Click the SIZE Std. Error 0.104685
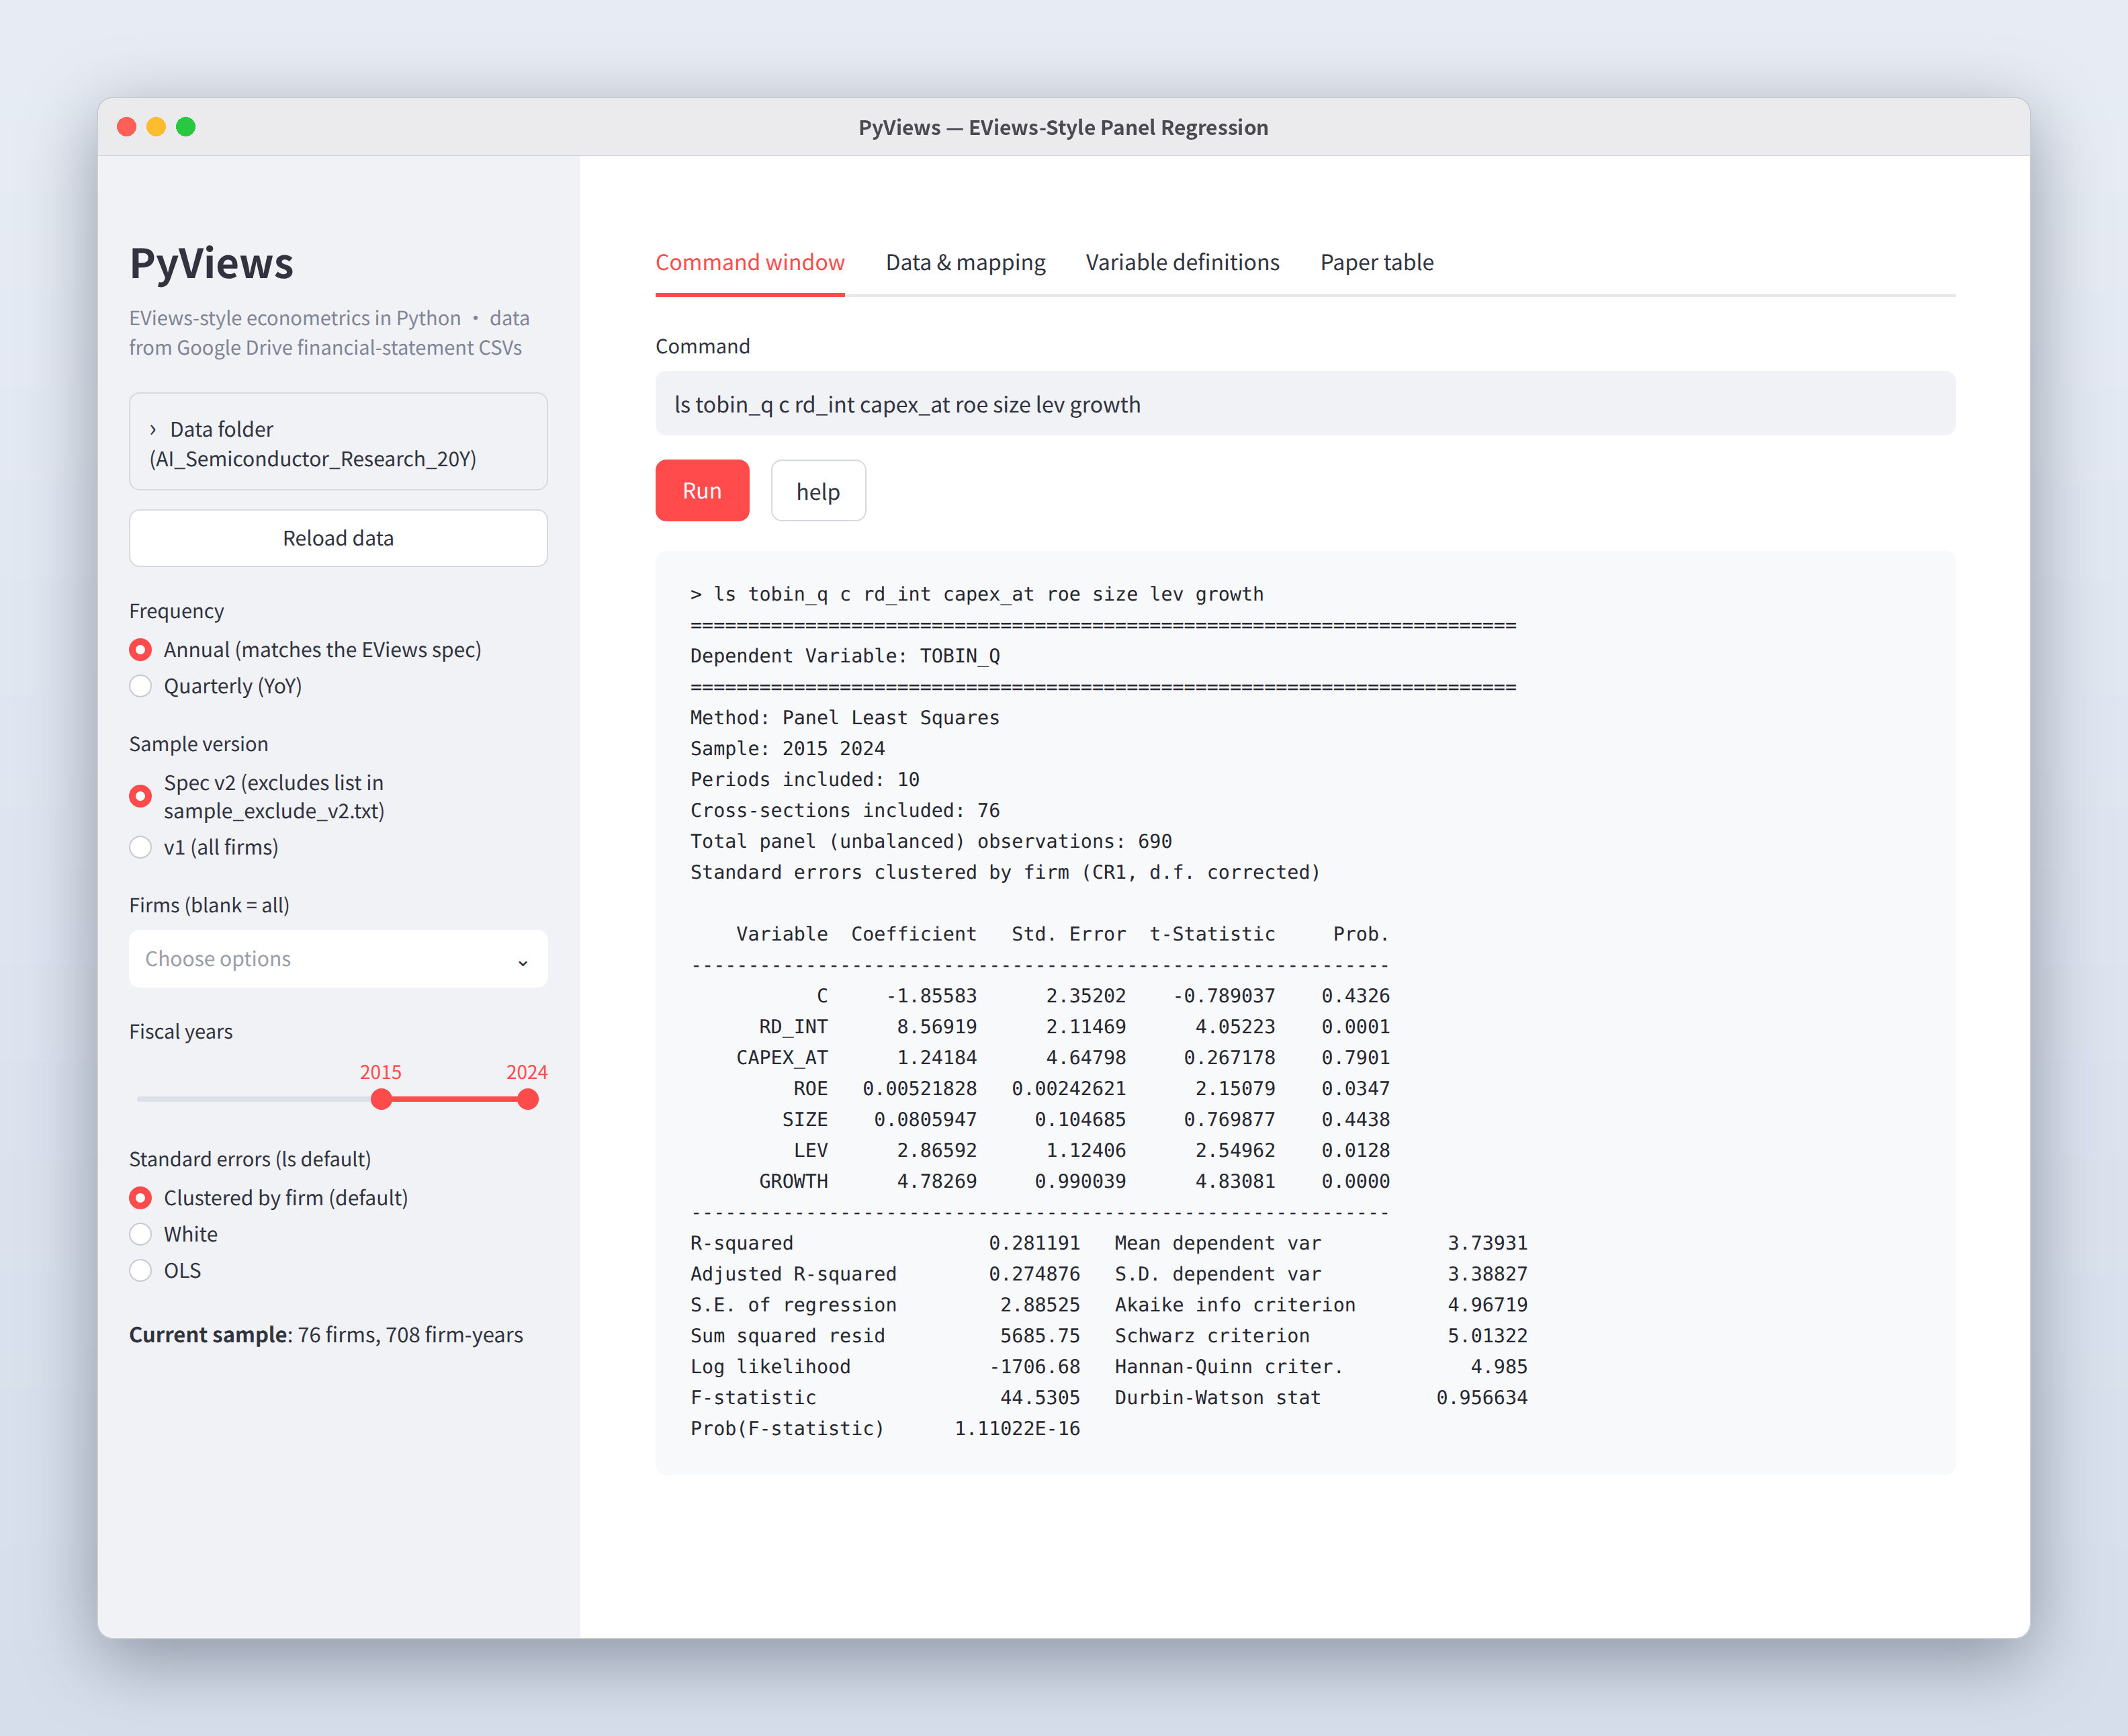This screenshot has width=2128, height=1736. tap(1080, 1120)
